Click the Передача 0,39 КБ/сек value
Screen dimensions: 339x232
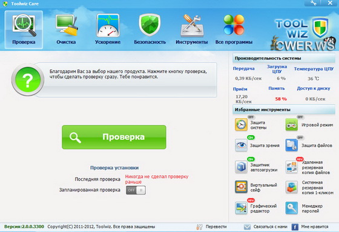pos(248,79)
